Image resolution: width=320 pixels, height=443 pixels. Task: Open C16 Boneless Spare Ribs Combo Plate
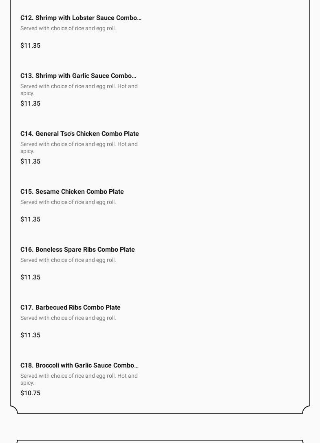pos(77,250)
